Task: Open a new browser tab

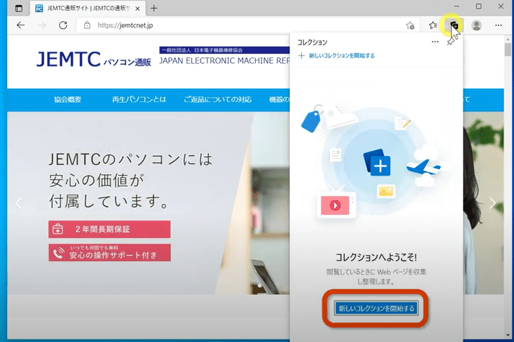Action: [x=154, y=8]
